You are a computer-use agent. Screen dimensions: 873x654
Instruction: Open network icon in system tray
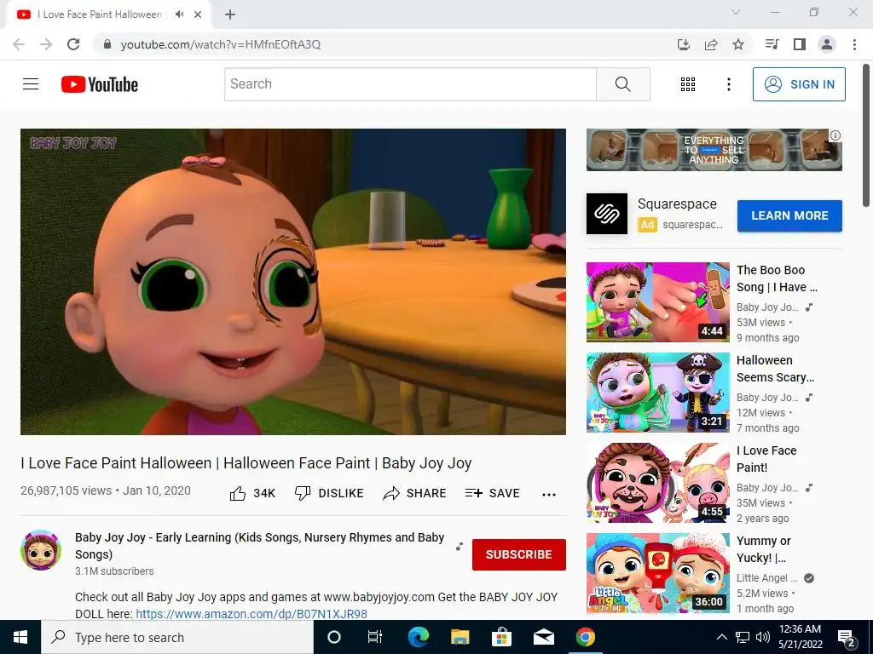pos(743,637)
